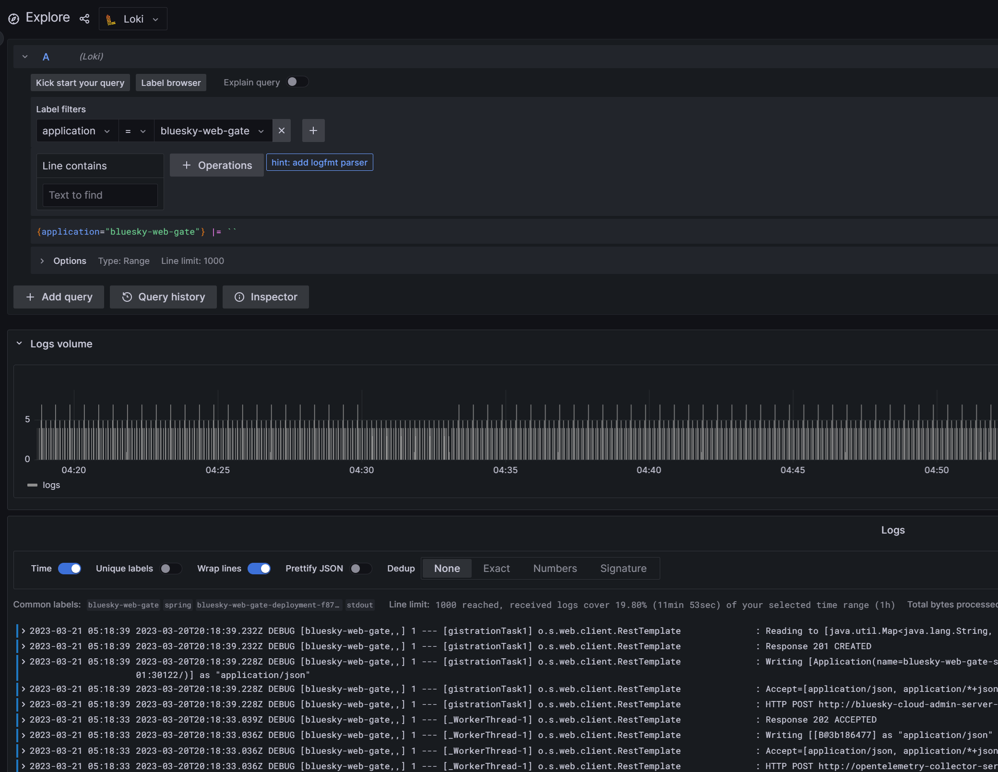
Task: Click the Text to find input
Action: 100,195
